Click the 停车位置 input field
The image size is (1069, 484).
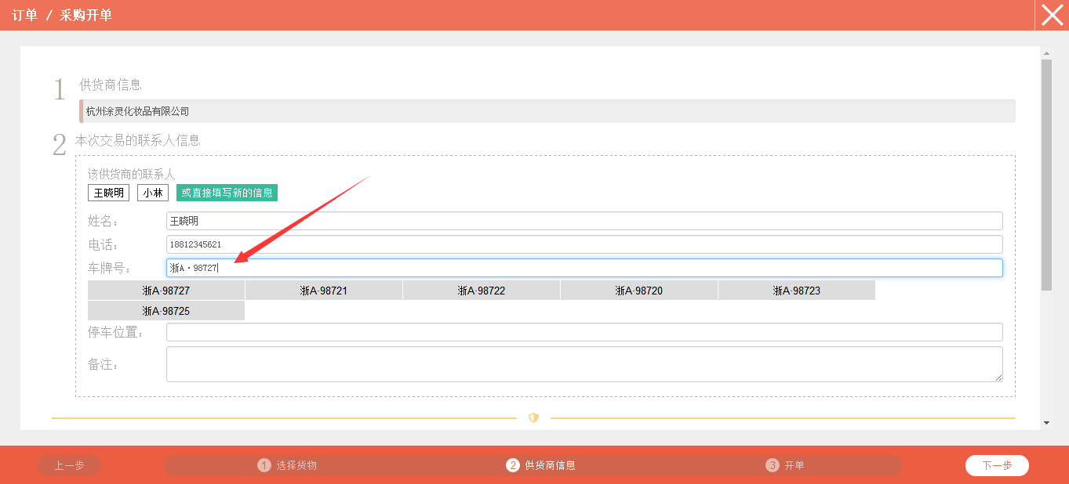click(x=584, y=332)
